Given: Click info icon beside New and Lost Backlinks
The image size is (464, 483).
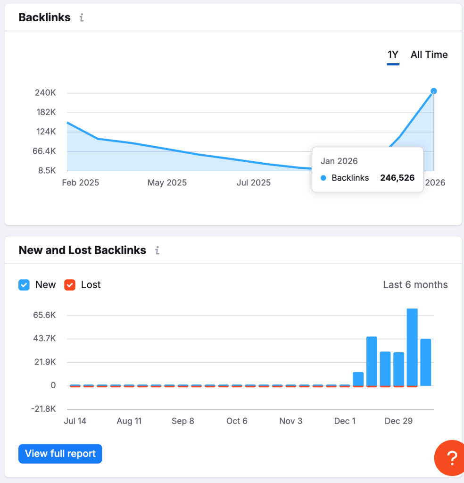Looking at the screenshot, I should point(157,250).
